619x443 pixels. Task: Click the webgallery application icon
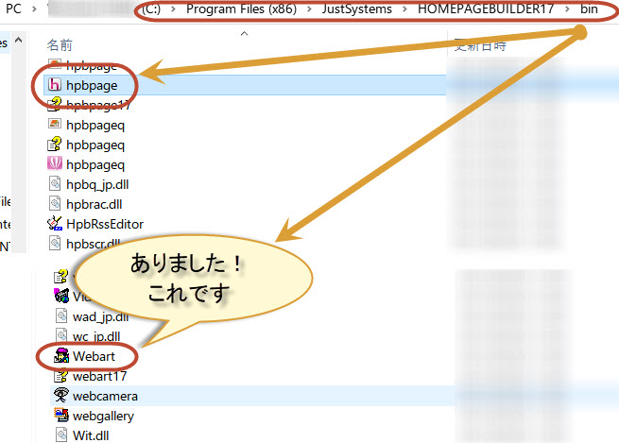coord(61,415)
